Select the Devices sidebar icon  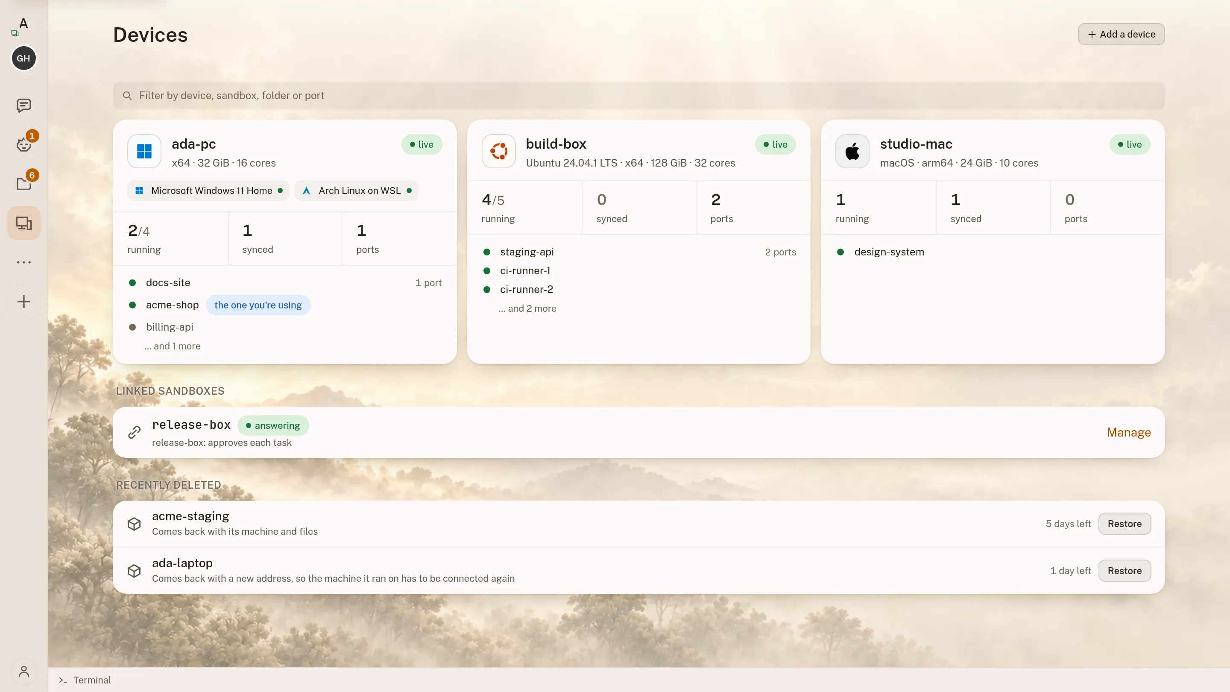(23, 223)
